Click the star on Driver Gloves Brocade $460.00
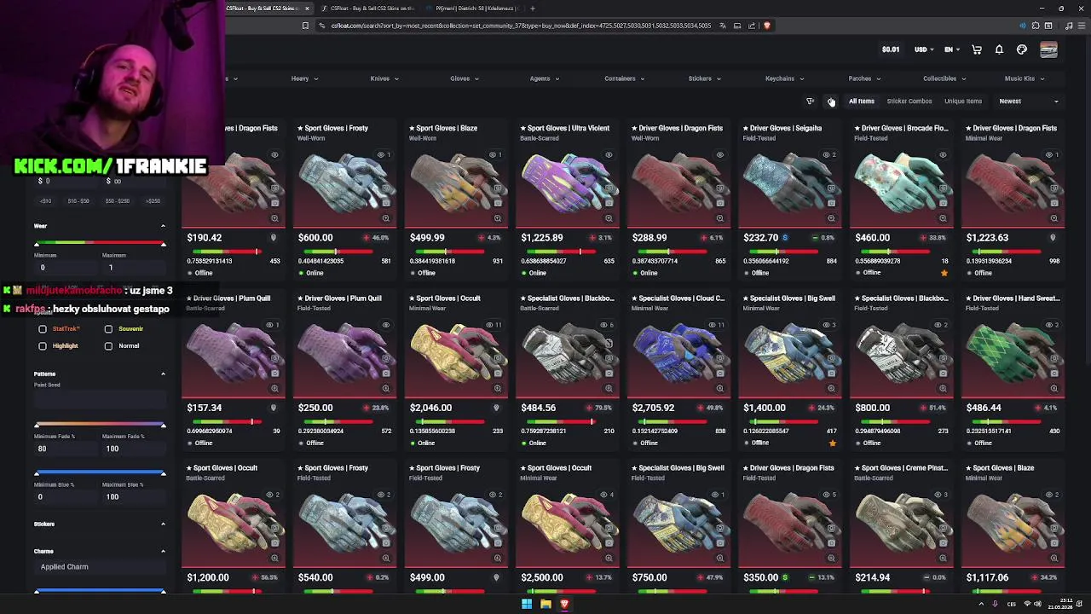Image resolution: width=1091 pixels, height=614 pixels. click(944, 273)
